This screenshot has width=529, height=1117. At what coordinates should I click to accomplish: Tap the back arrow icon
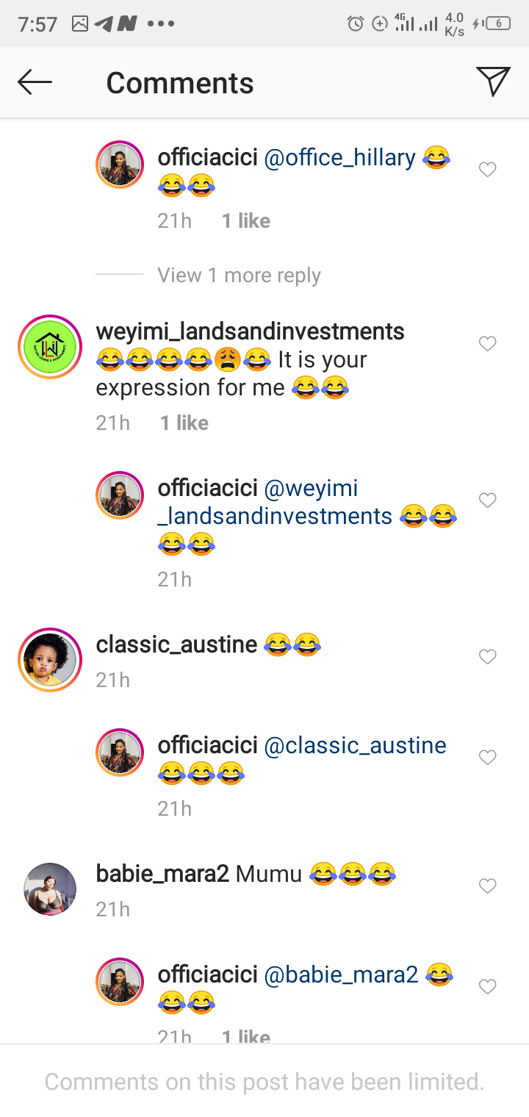pyautogui.click(x=35, y=82)
